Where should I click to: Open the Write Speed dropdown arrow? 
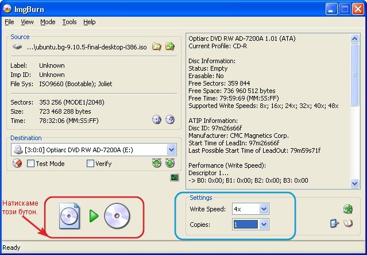coord(264,209)
